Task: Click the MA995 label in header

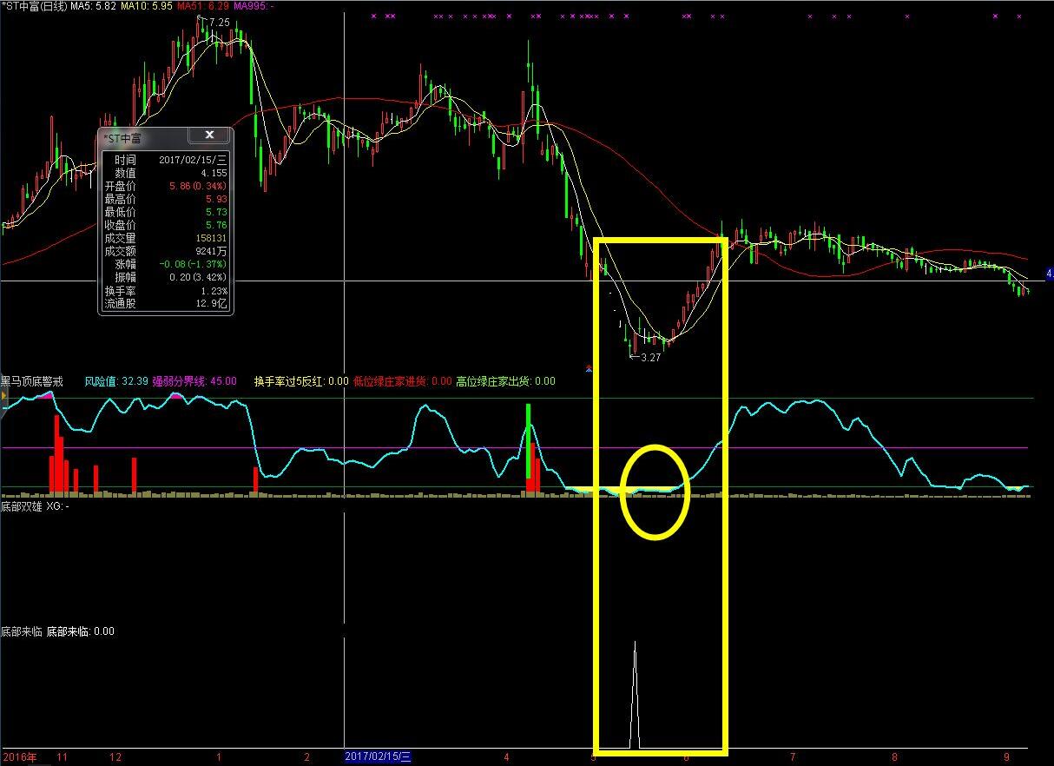Action: pyautogui.click(x=254, y=6)
